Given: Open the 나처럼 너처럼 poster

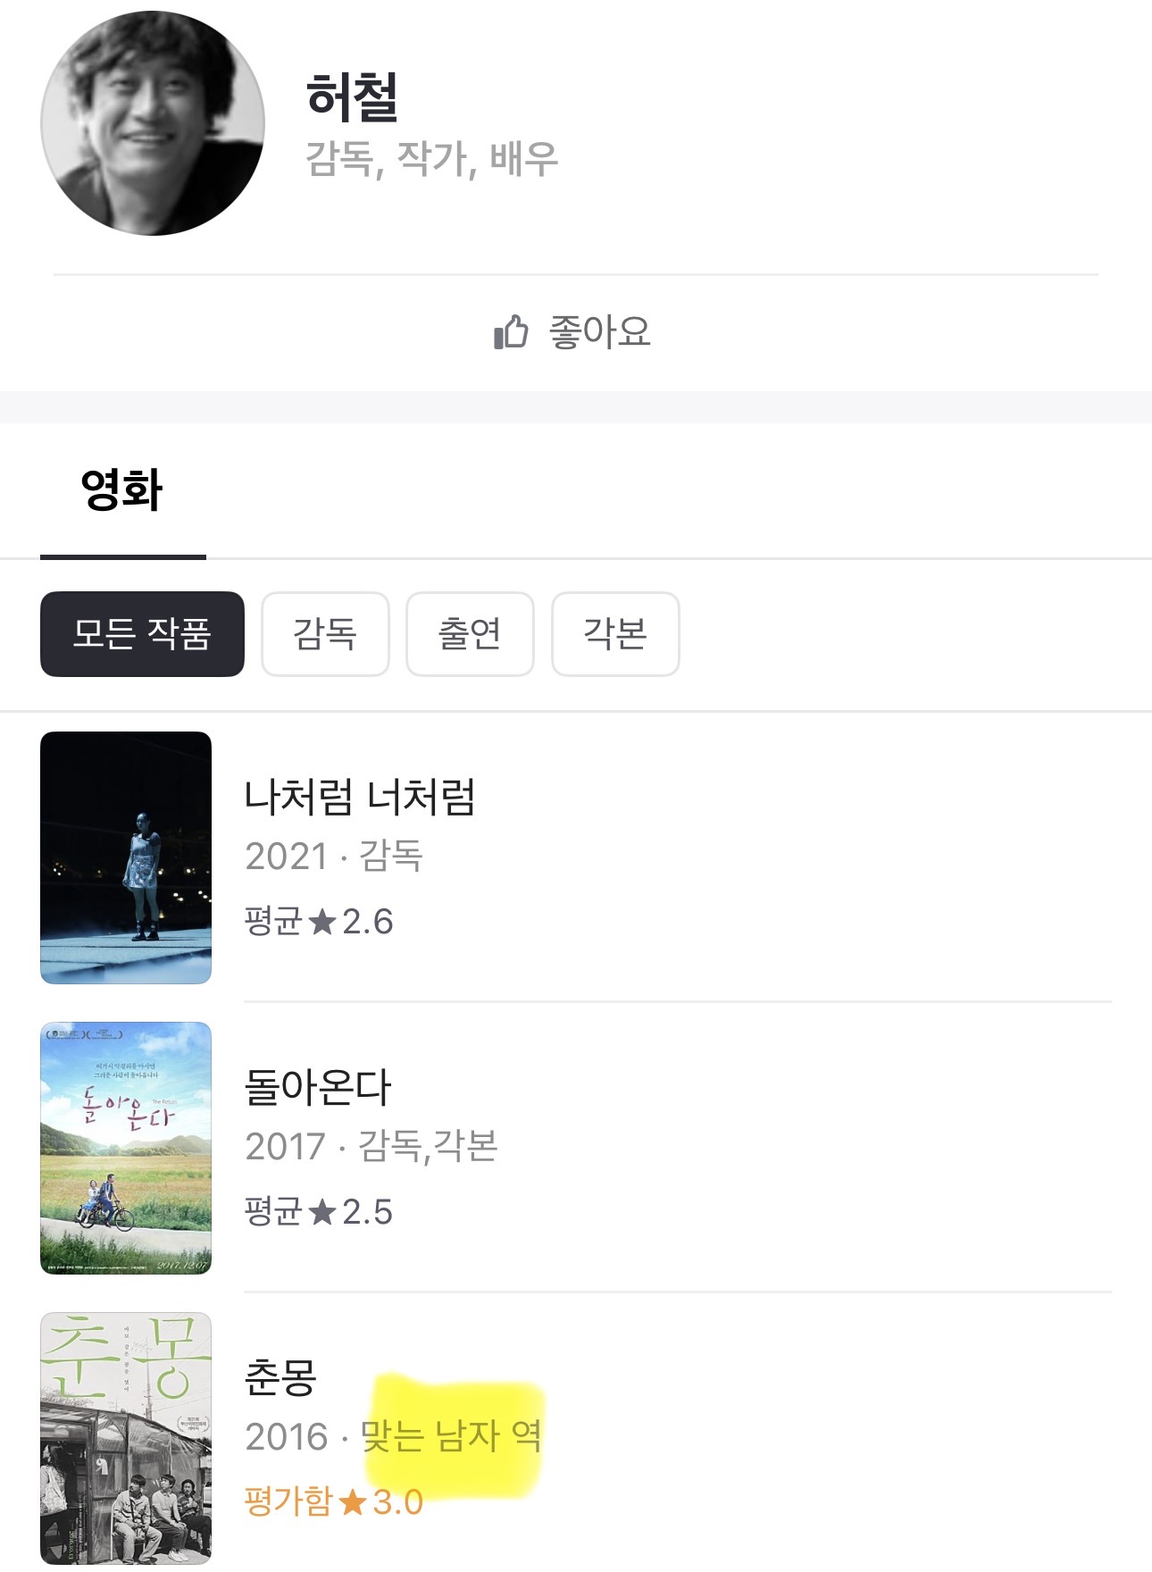Looking at the screenshot, I should tap(126, 857).
